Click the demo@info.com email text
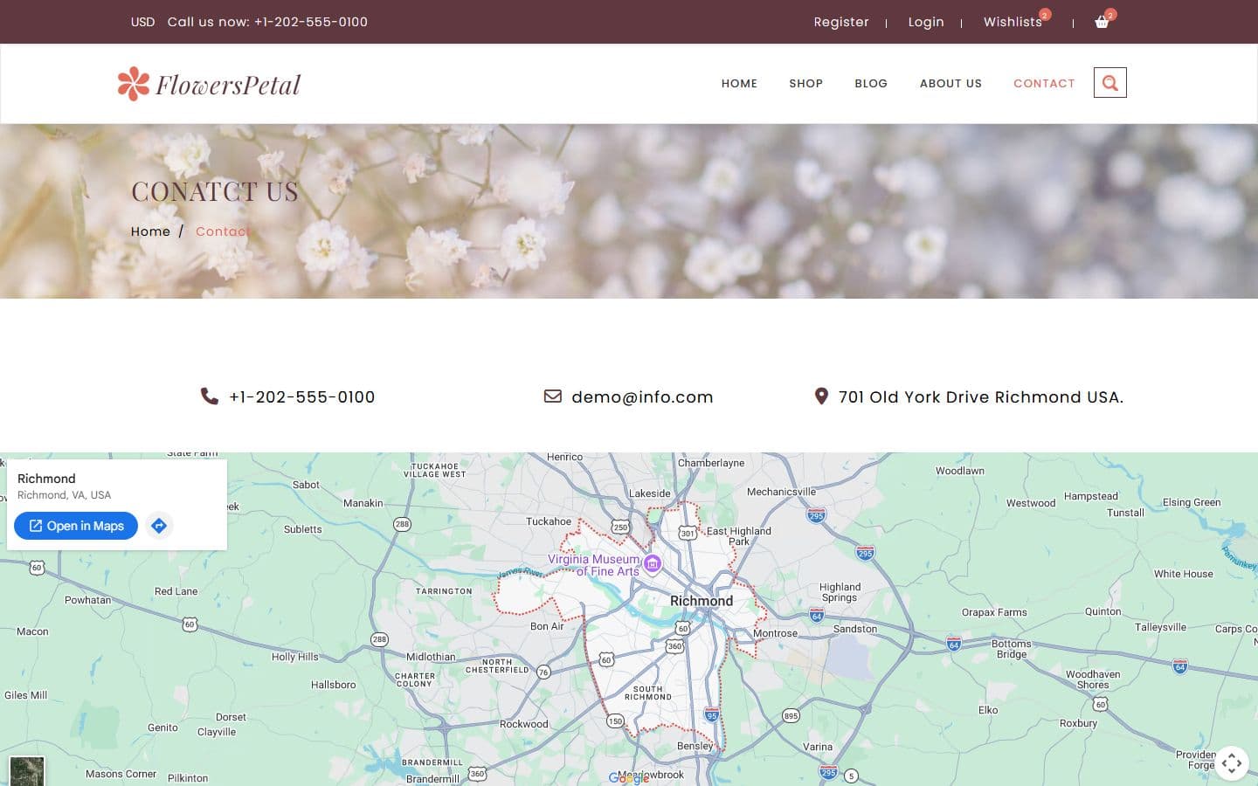Image resolution: width=1258 pixels, height=786 pixels. tap(642, 397)
